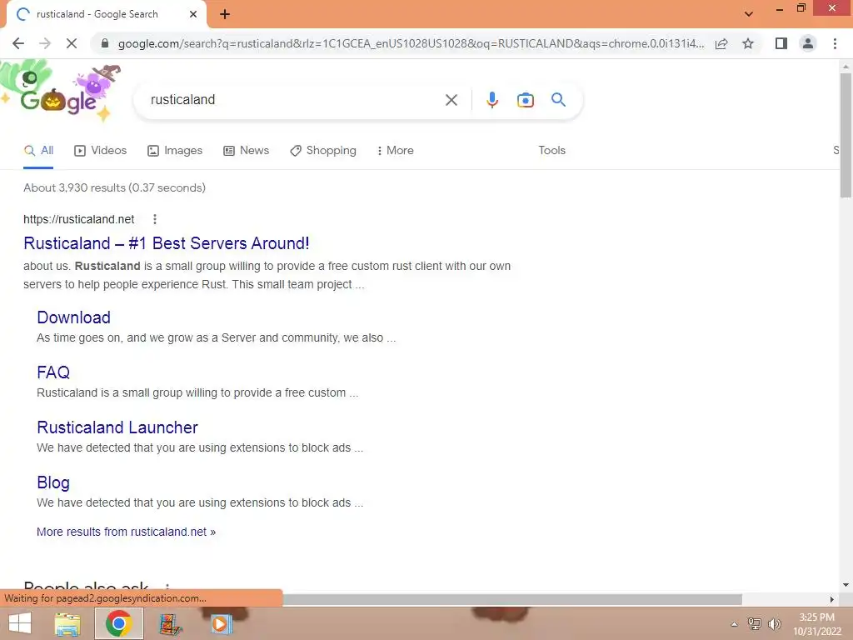Image resolution: width=853 pixels, height=640 pixels.
Task: Expand the More search categories
Action: coord(395,151)
